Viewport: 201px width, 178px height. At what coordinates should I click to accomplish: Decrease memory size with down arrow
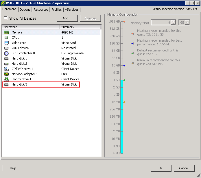click(x=173, y=24)
